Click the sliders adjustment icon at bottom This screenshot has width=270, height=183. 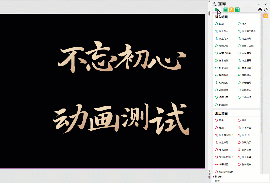pos(214,176)
